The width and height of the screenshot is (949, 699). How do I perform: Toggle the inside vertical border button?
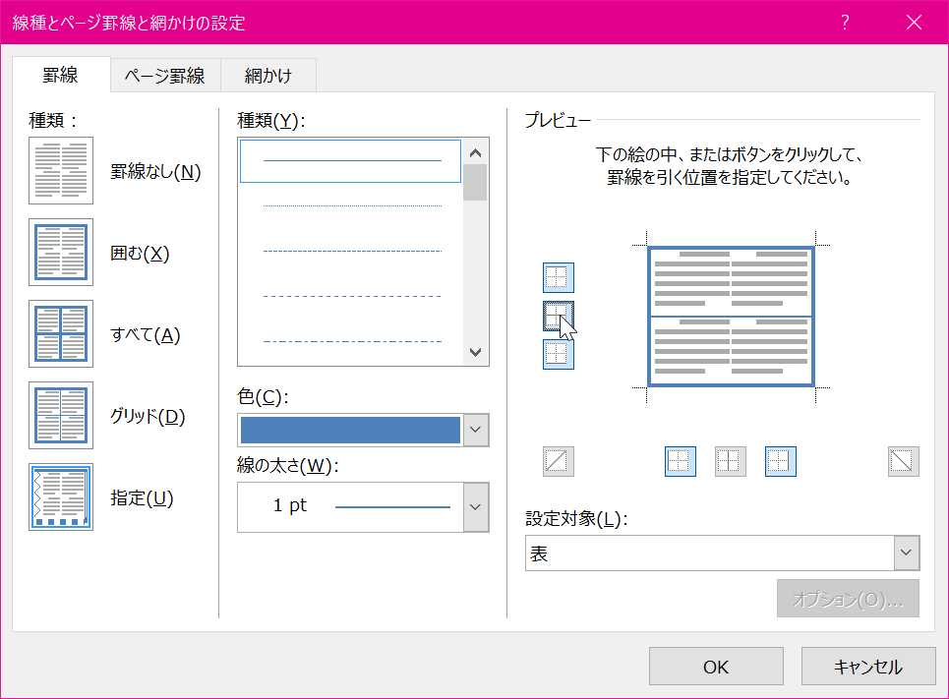coord(731,462)
